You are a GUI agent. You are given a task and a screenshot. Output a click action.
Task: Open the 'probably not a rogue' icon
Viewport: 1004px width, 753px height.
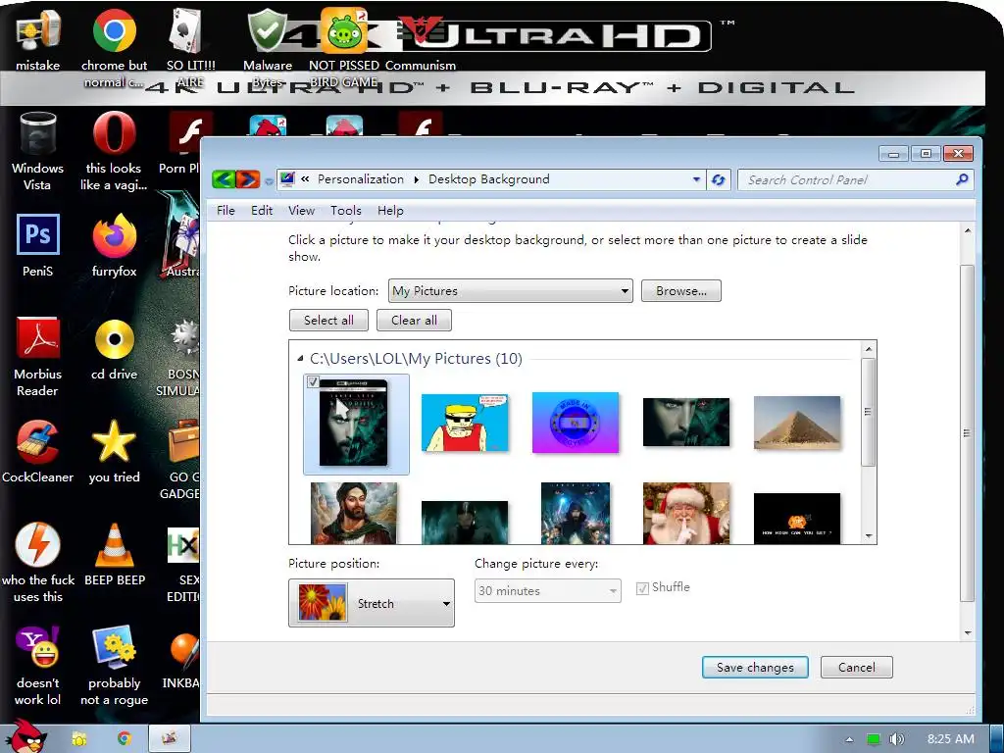coord(114,666)
